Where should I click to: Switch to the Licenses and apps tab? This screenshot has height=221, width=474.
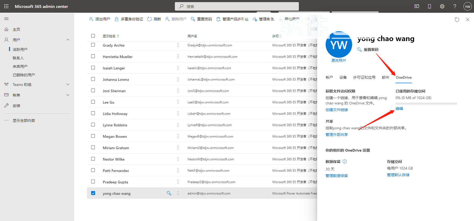[x=364, y=77]
